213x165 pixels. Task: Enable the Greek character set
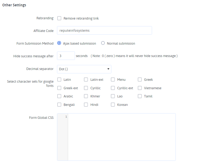(140, 79)
